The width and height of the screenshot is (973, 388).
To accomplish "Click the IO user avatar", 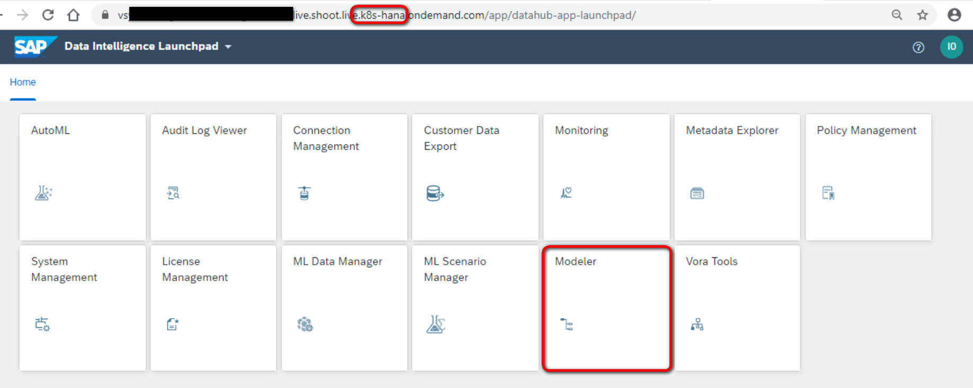I will 951,47.
